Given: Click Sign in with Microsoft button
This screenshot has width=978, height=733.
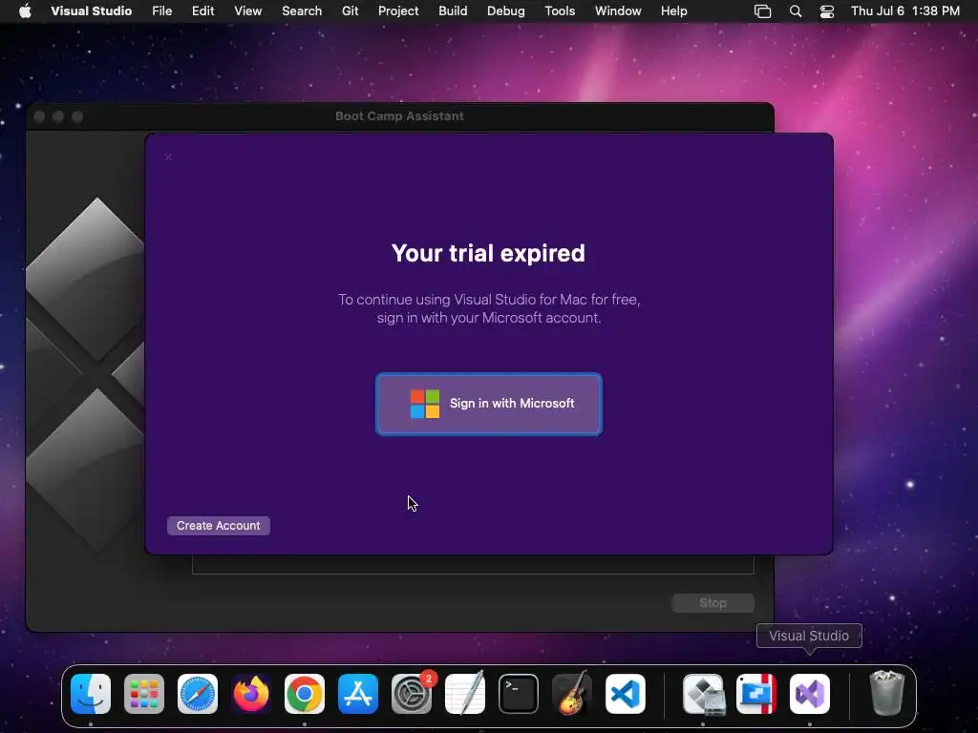Looking at the screenshot, I should (488, 404).
